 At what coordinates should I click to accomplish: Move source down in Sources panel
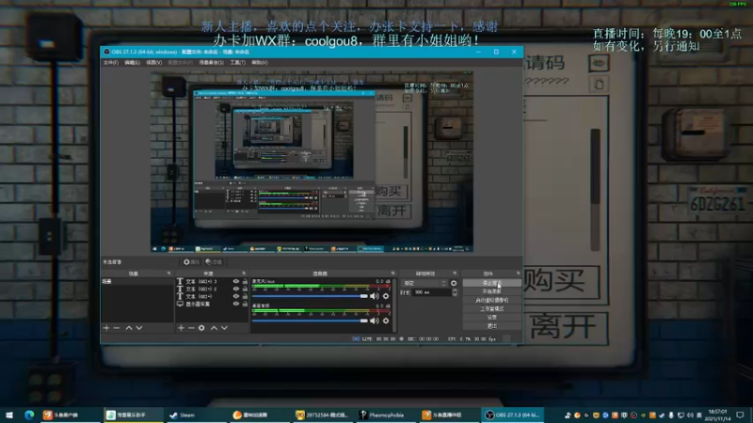pos(224,328)
